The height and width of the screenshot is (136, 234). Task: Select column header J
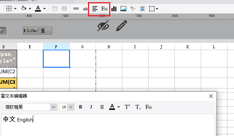click(161, 46)
